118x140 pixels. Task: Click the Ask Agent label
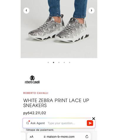(x=37, y=123)
